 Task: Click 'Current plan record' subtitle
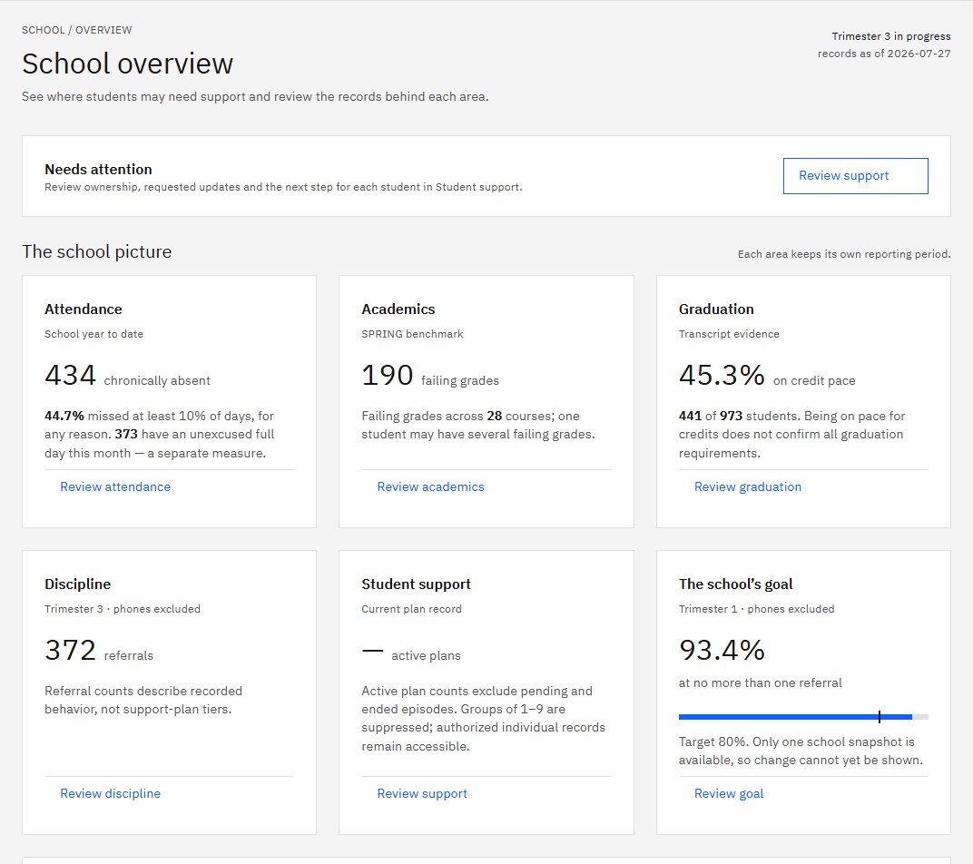[411, 609]
